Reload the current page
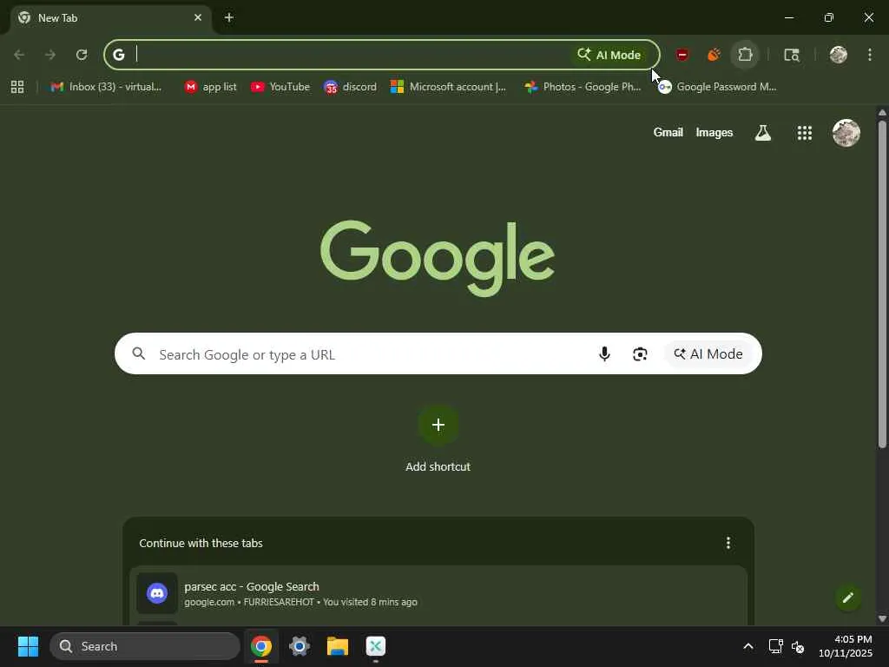The image size is (889, 667). pyautogui.click(x=82, y=55)
